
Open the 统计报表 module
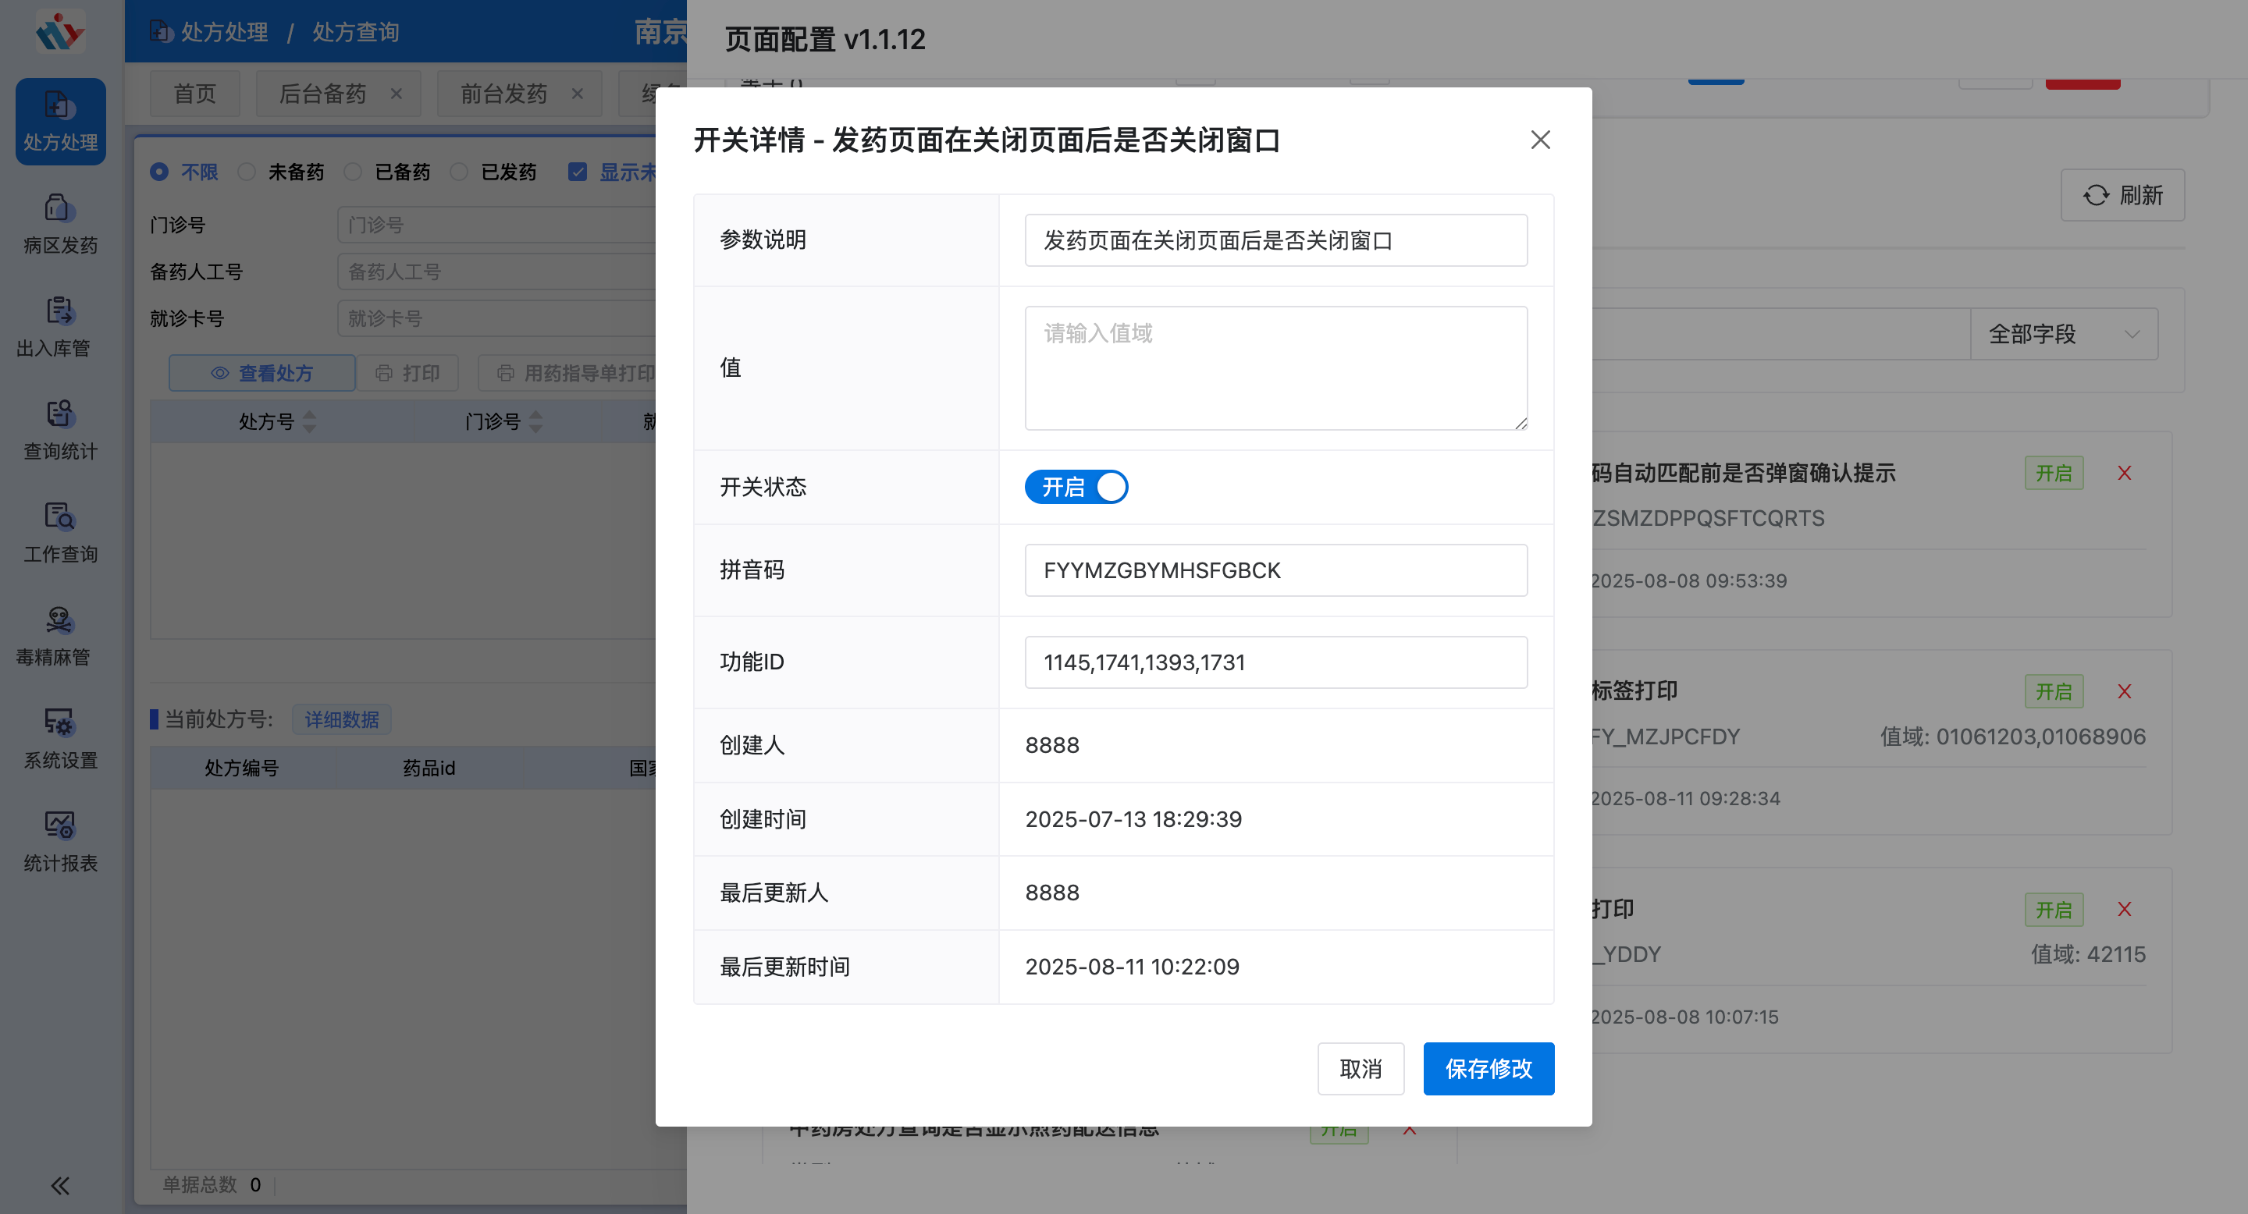(x=58, y=842)
